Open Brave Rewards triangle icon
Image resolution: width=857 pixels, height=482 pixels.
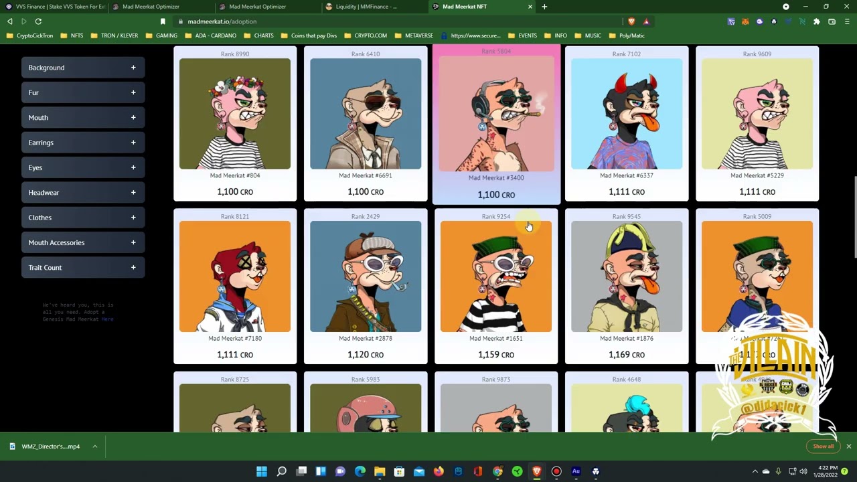pos(646,21)
